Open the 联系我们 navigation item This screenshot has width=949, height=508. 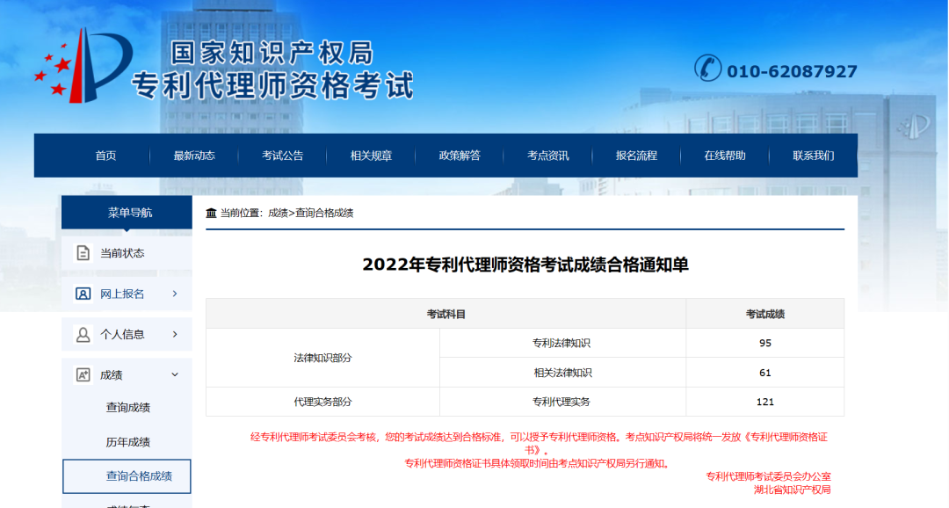(x=814, y=156)
